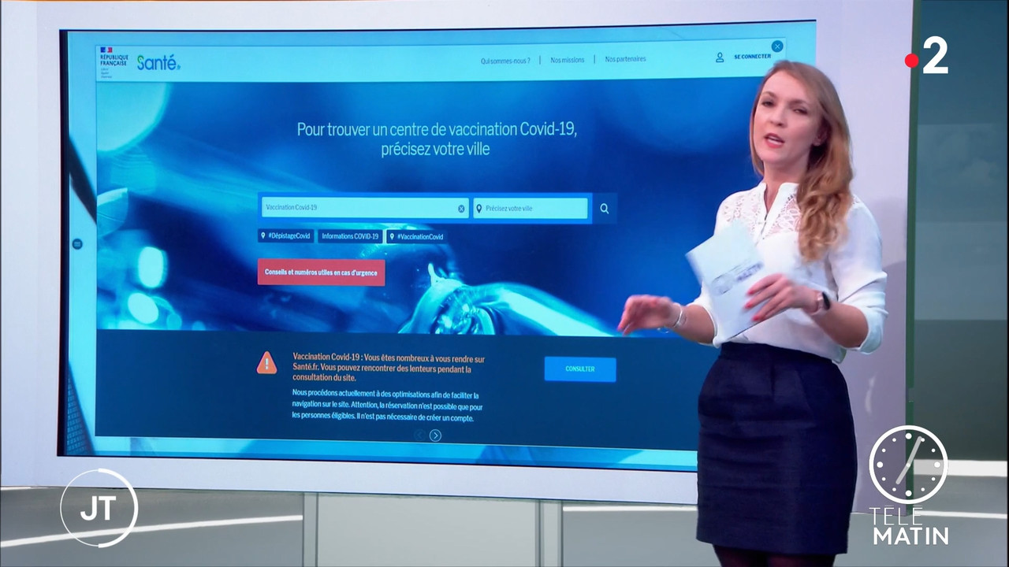
Task: Open the "Nos partenaires" menu item
Action: click(x=625, y=59)
